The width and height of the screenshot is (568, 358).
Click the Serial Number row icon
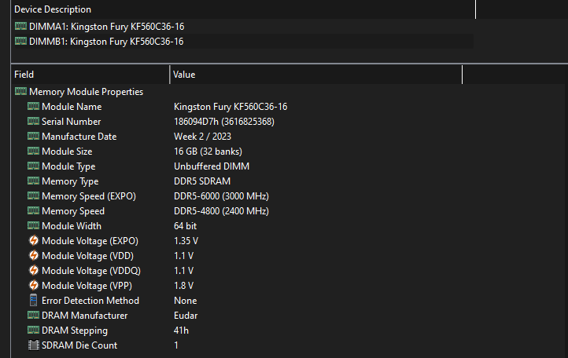(33, 122)
